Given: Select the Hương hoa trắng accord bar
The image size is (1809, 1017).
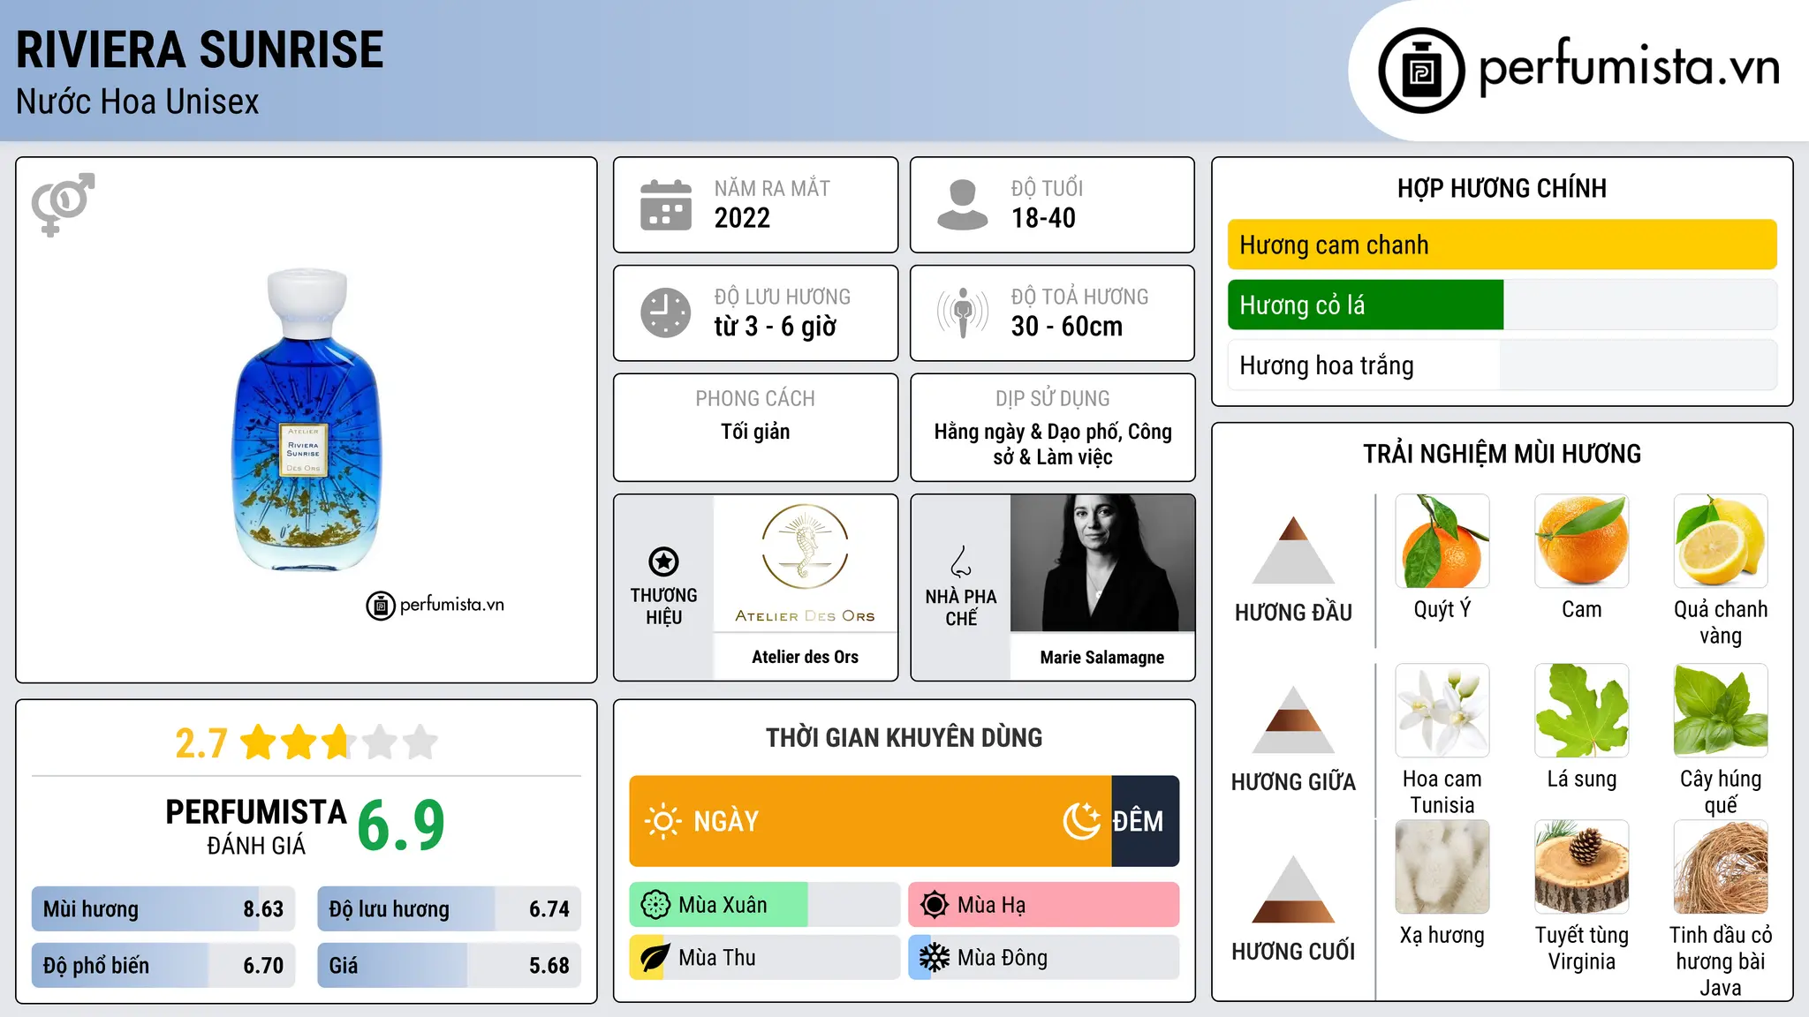Looking at the screenshot, I should [x=1502, y=365].
